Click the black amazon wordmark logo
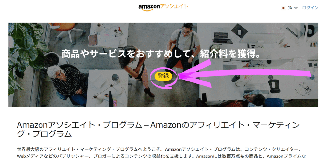332x163 pixels. (x=149, y=8)
